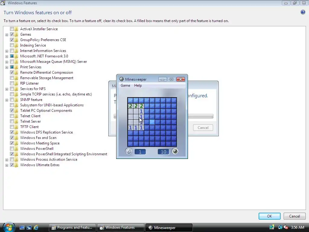
Task: Launch Internet Explorer from quick launch
Action: pyautogui.click(x=36, y=227)
